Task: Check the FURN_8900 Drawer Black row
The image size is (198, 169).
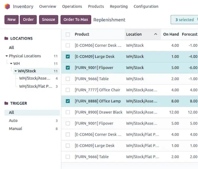Action: click(68, 112)
